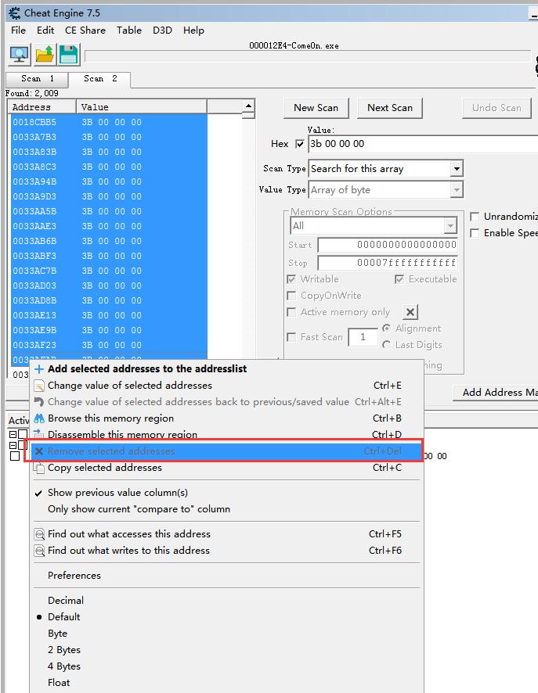538x693 pixels.
Task: Switch to the Scan 1 tab
Action: click(37, 79)
